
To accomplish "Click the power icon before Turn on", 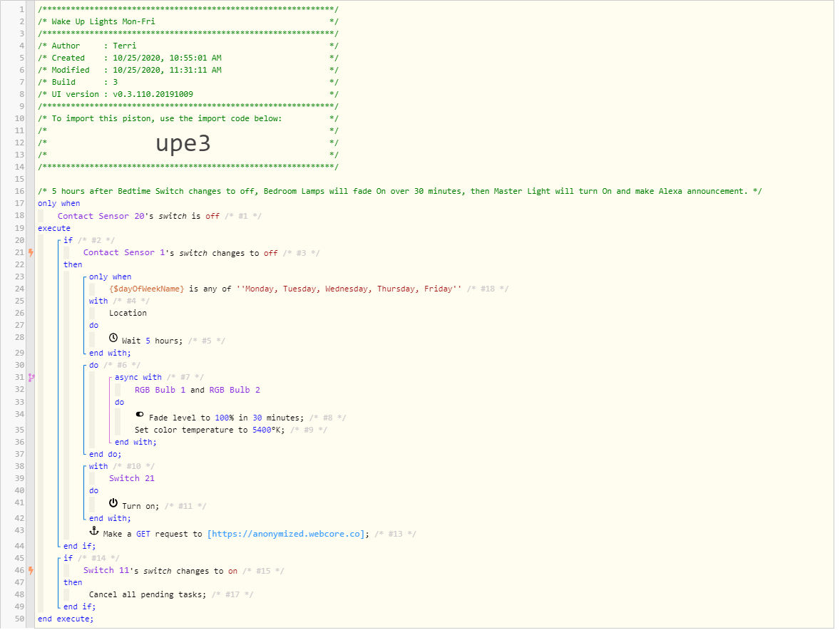I will click(x=113, y=503).
